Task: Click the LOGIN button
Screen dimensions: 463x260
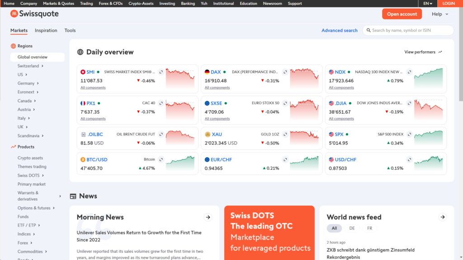Action: coord(449,4)
